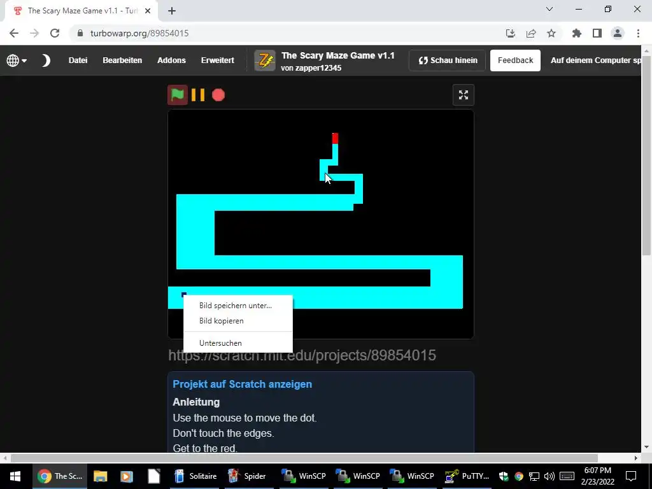Open the Datei menu
652x489 pixels.
point(78,60)
